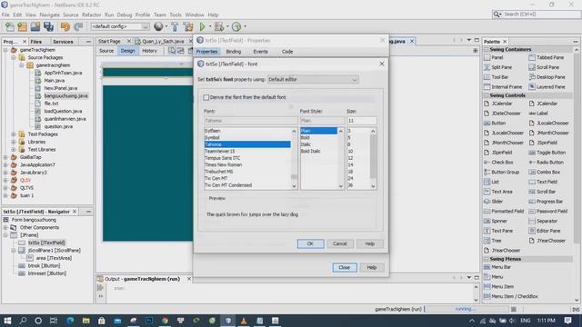The width and height of the screenshot is (582, 327).
Task: Select the Radio Button palette item
Action: click(546, 162)
